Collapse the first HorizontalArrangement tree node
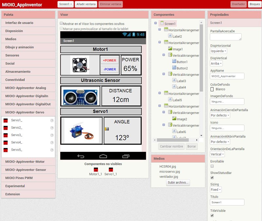262x221 pixels. 159,29
